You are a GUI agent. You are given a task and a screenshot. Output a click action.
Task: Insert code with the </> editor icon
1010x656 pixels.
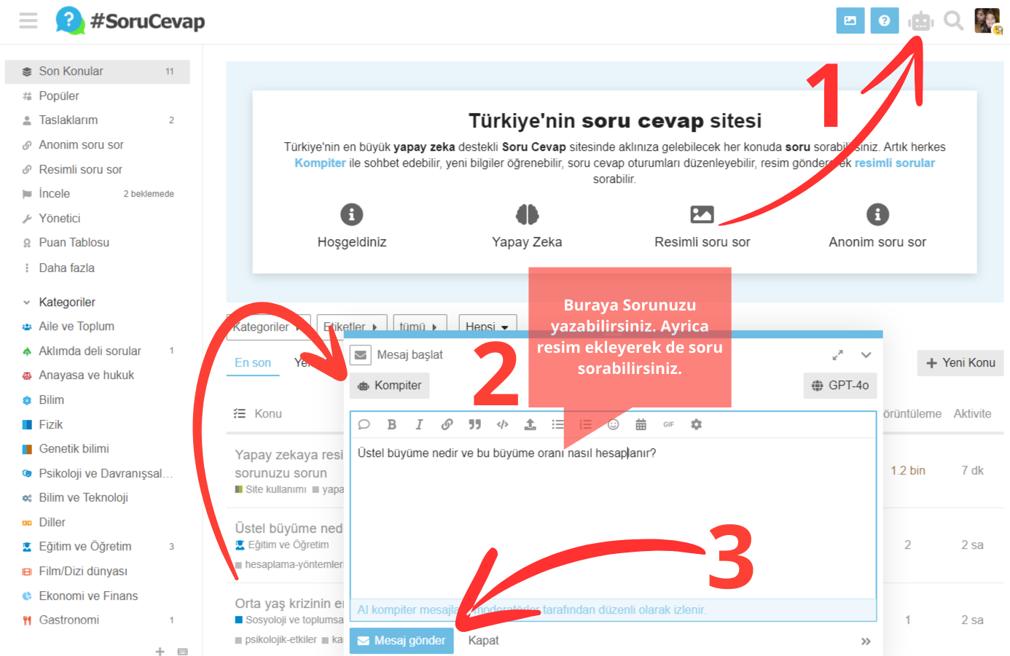tap(502, 423)
